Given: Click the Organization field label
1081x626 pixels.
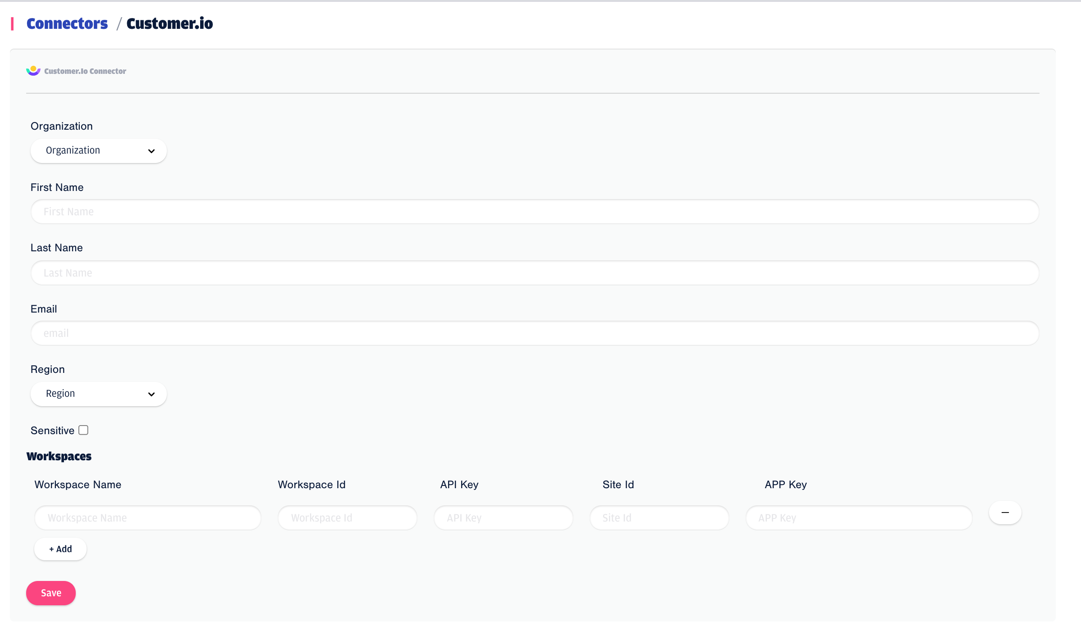Looking at the screenshot, I should (61, 126).
